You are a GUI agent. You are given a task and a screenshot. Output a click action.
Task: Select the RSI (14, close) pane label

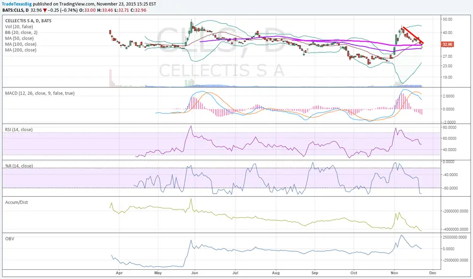click(19, 129)
